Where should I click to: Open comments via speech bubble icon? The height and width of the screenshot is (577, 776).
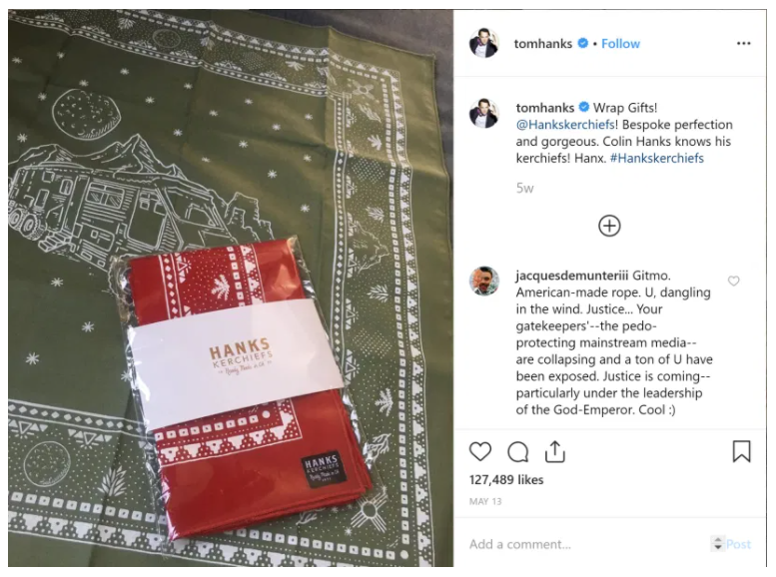pos(518,452)
